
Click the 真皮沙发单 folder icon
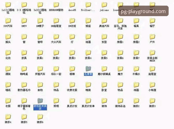point(88,101)
